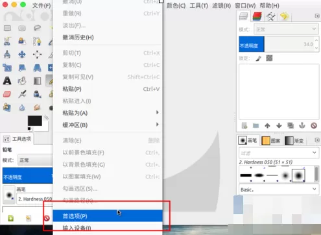Select the Eraser tool
Image resolution: width=321 pixels, height=235 pixels.
(7, 94)
